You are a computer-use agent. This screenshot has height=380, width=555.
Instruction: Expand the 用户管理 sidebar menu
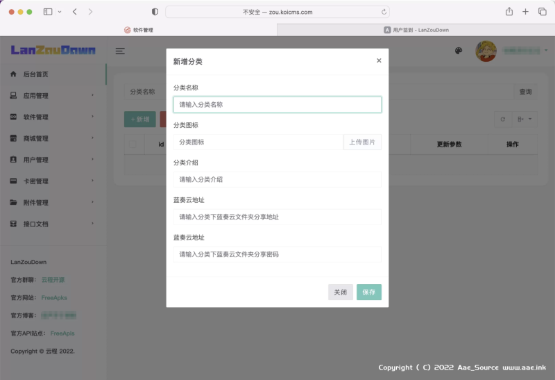coord(53,160)
